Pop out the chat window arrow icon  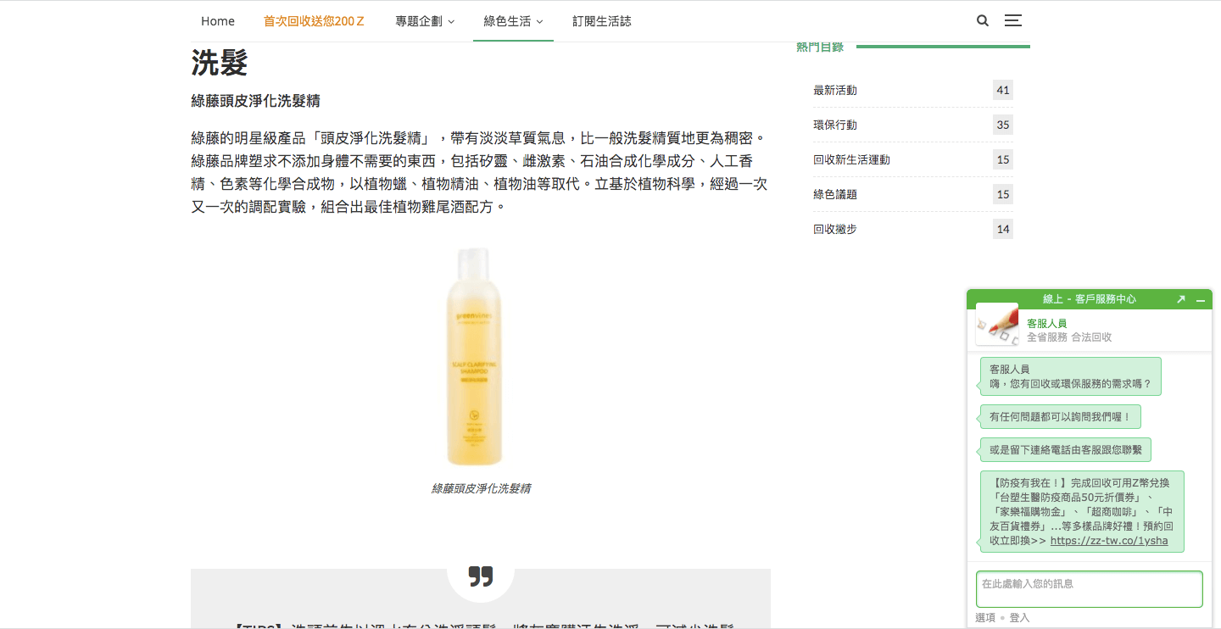point(1180,299)
